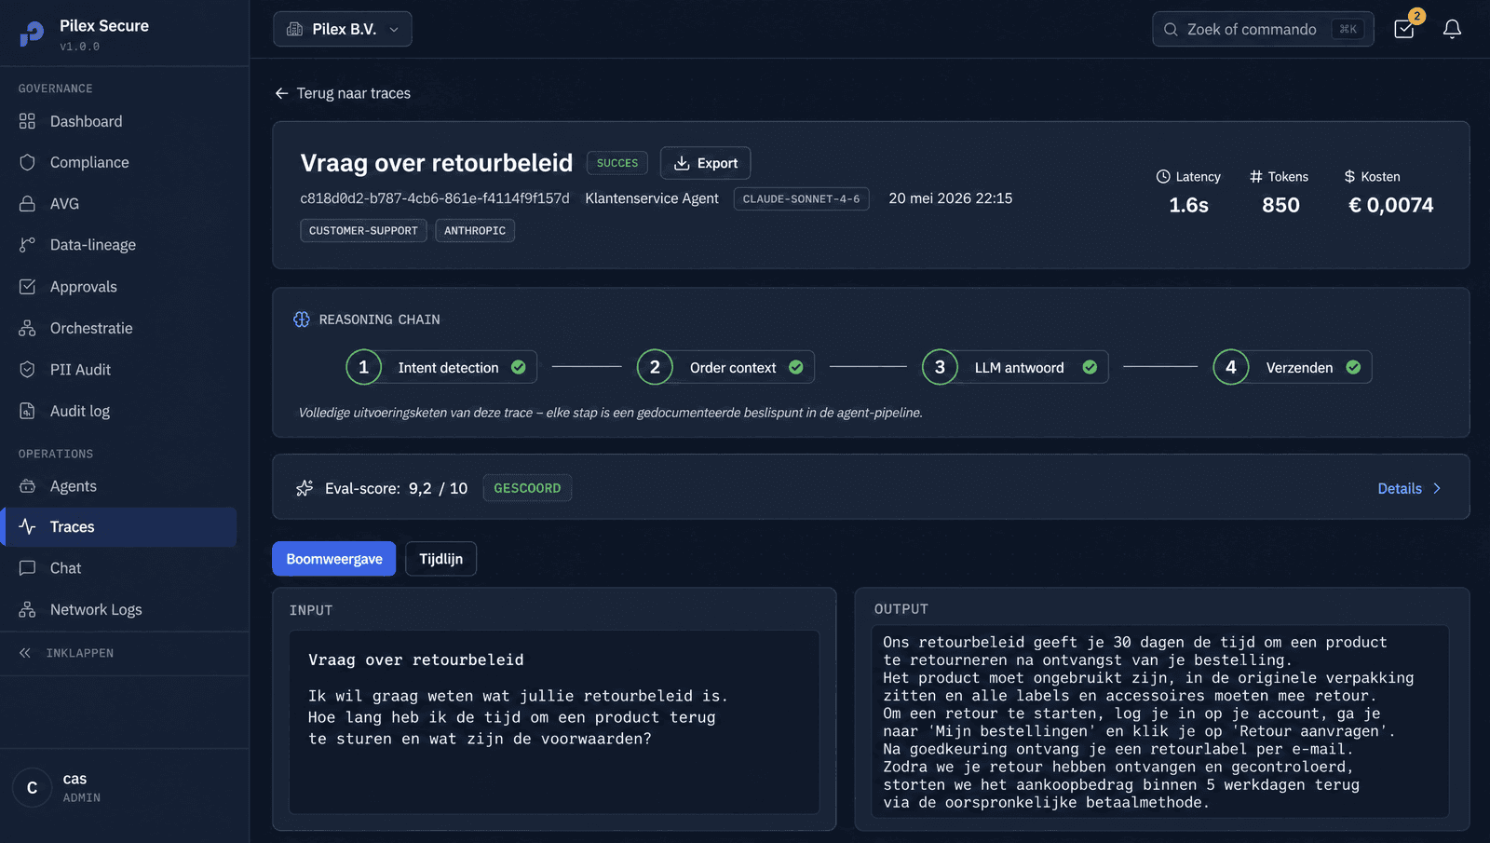This screenshot has height=843, width=1490.
Task: Click the AVG lock icon
Action: pyautogui.click(x=27, y=203)
